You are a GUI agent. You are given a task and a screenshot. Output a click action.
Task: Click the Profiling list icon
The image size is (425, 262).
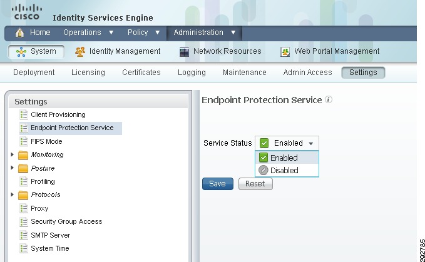[24, 181]
